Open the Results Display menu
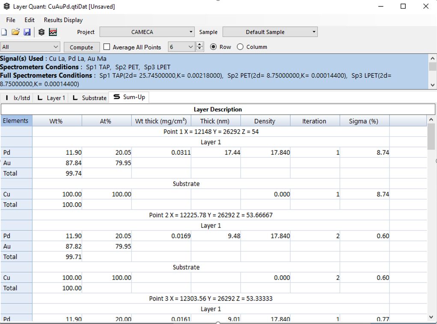Viewport: 437px width, 324px height. tap(63, 20)
